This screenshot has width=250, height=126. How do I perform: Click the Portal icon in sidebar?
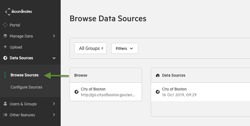(5, 25)
